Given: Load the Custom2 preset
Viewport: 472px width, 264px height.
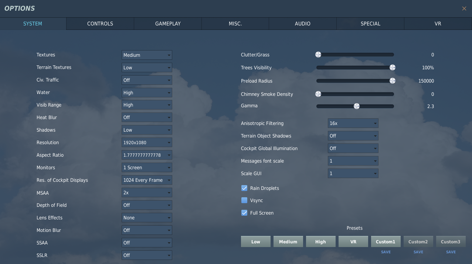Looking at the screenshot, I should [418, 242].
